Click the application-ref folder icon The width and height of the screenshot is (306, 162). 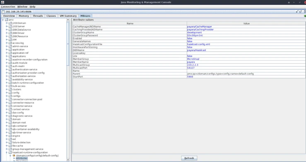[10, 53]
